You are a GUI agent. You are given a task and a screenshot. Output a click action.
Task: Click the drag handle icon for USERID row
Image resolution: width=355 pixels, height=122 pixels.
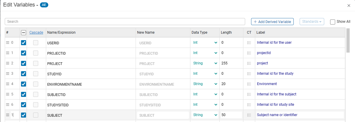tap(8, 43)
